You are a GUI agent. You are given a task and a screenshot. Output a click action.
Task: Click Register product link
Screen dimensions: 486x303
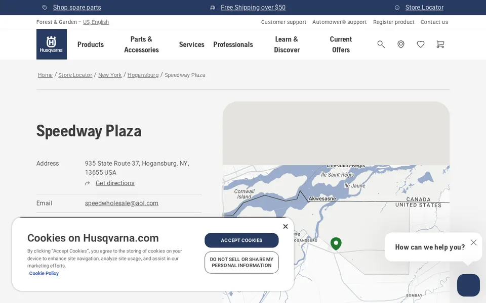(394, 22)
